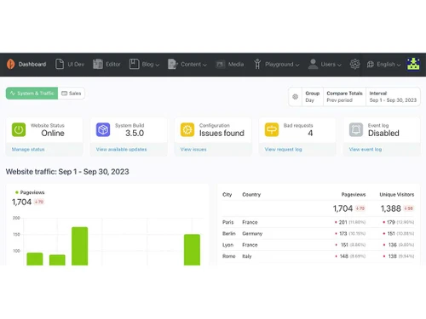
Task: Expand the Playground dropdown menu
Action: [297, 65]
